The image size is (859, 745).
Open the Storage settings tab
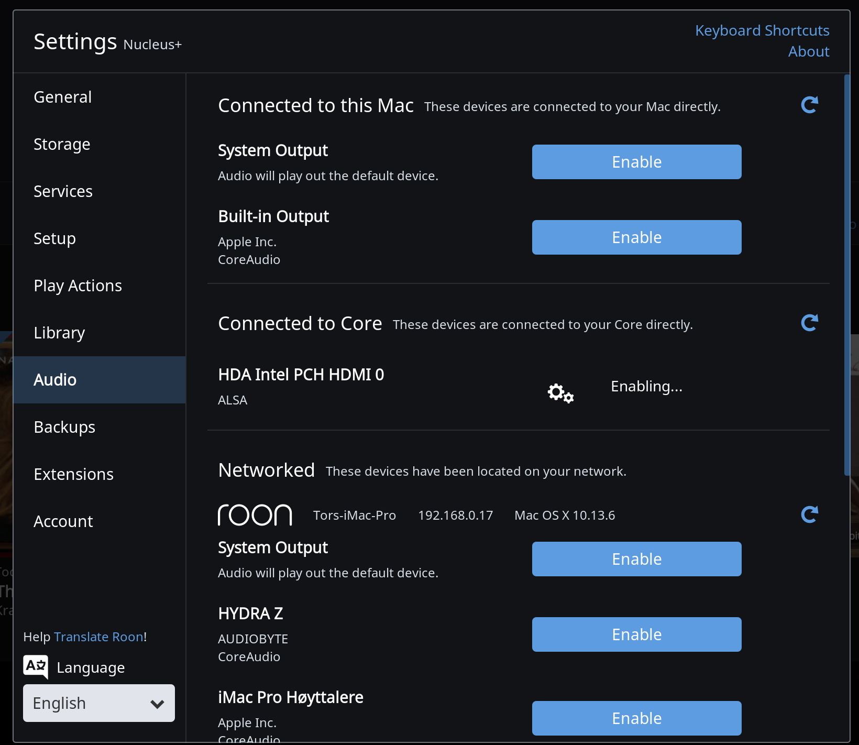[100, 144]
